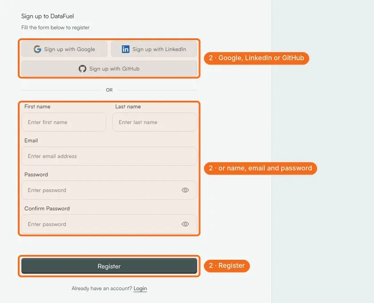This screenshot has height=303, width=374.
Task: Click Sign up with Google button
Action: click(x=64, y=49)
